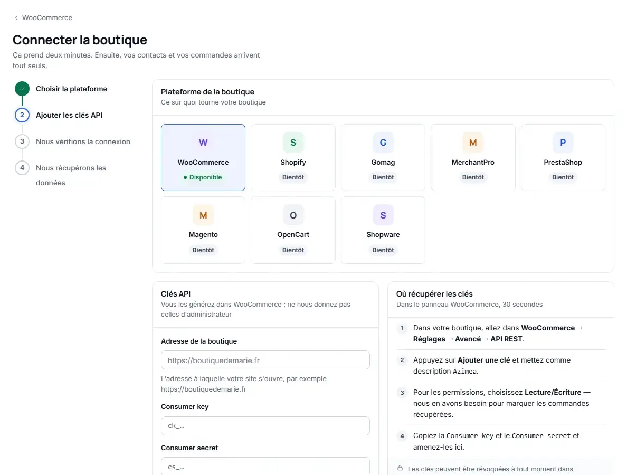
Task: Focus the Adresse de la boutique field
Action: (265, 360)
